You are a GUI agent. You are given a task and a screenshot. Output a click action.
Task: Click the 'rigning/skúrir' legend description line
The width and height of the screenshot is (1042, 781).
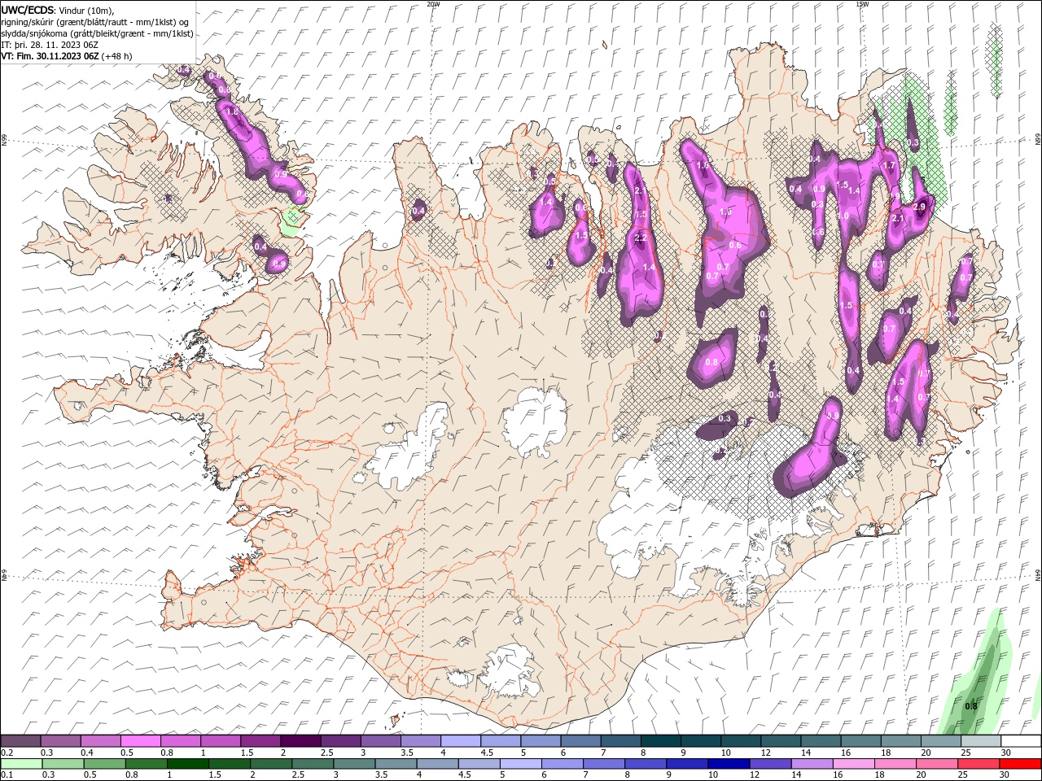pos(96,22)
